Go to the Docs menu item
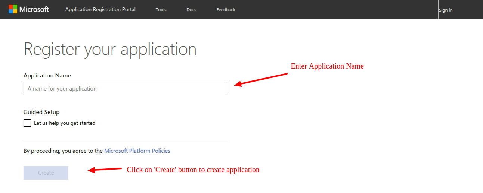The width and height of the screenshot is (483, 193). click(x=191, y=10)
